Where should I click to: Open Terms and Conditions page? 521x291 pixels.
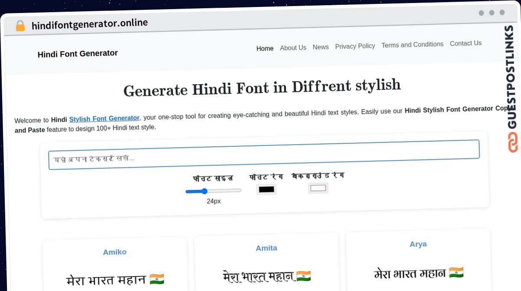click(412, 45)
